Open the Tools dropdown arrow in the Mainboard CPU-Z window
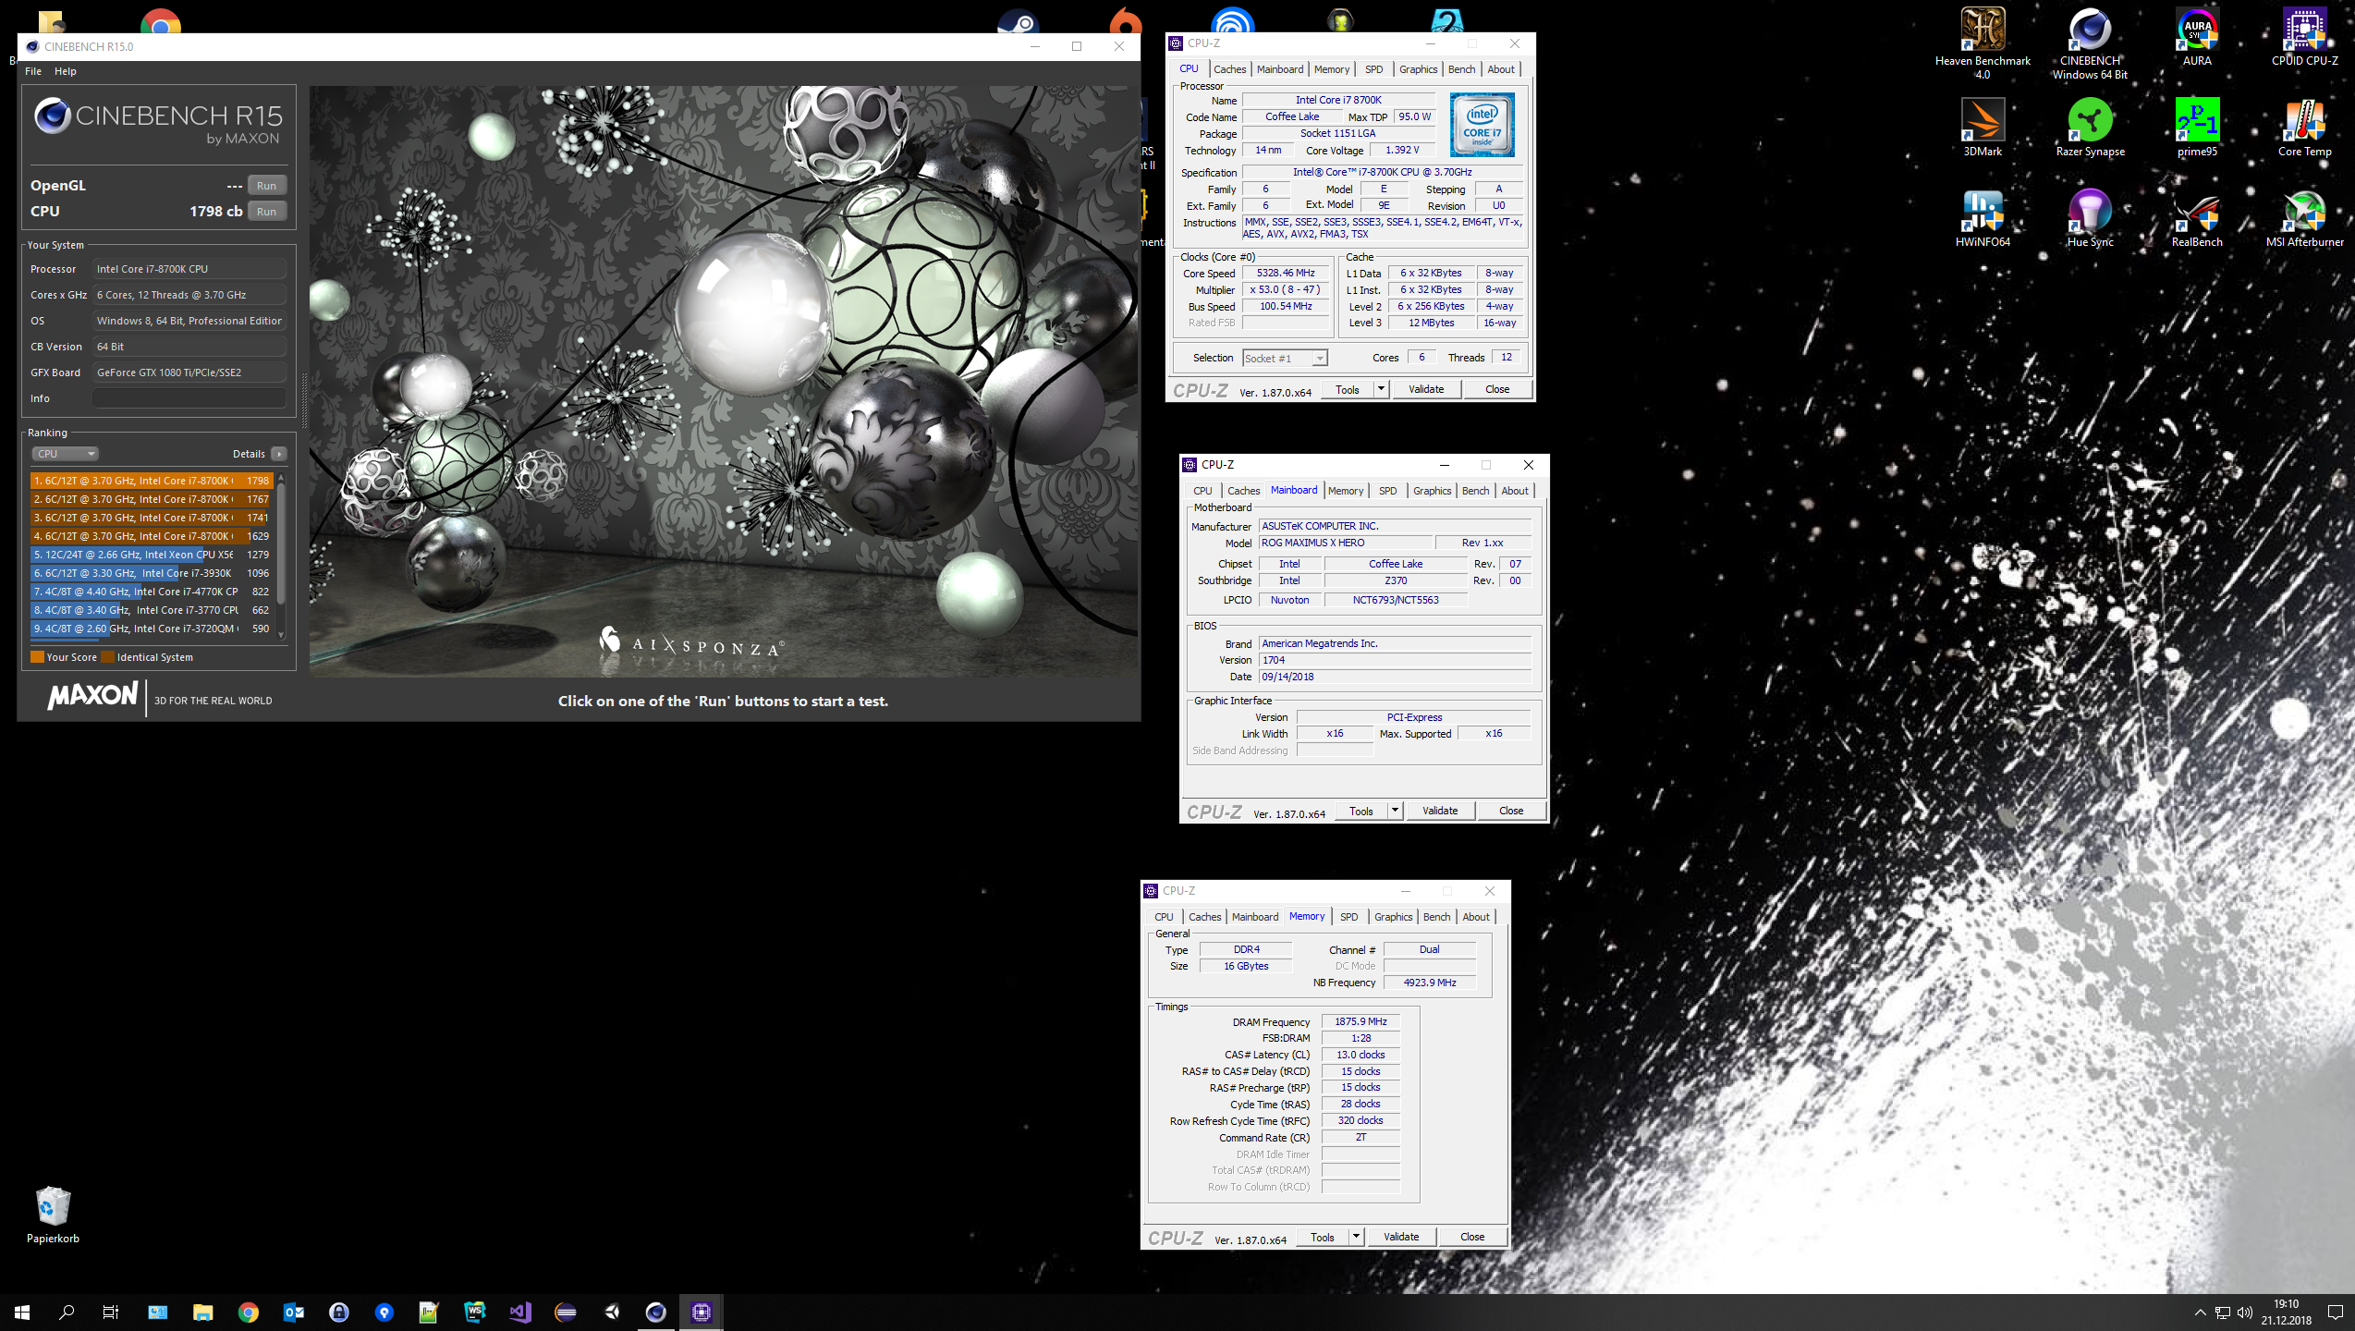Screen dimensions: 2355x1331 [x=1395, y=811]
